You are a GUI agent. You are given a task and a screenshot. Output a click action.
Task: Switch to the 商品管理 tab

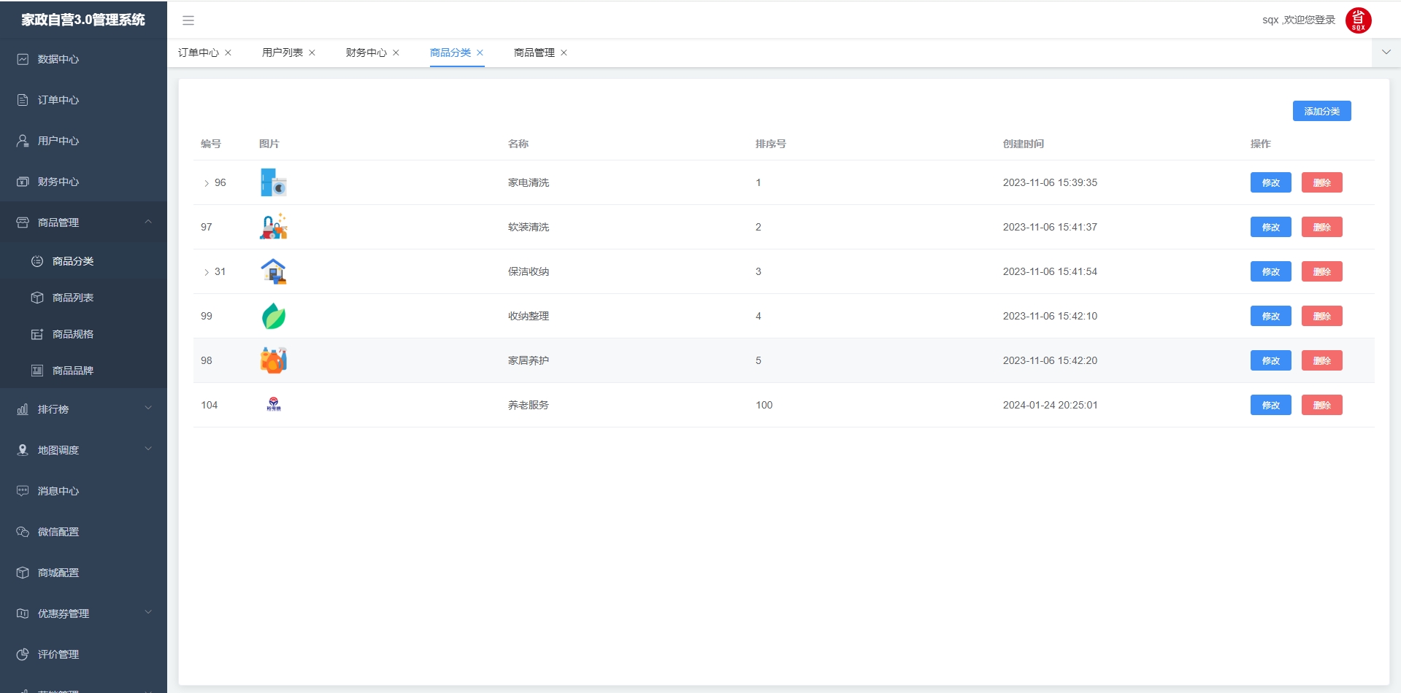tap(534, 53)
